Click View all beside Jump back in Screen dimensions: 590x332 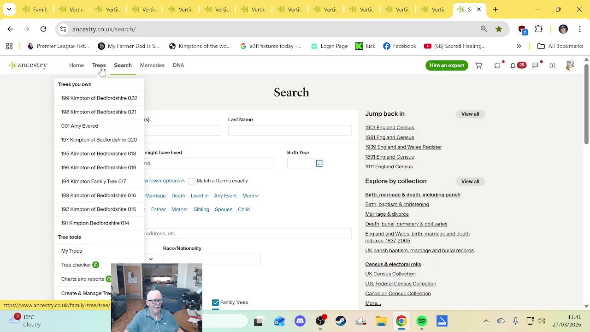(x=470, y=114)
